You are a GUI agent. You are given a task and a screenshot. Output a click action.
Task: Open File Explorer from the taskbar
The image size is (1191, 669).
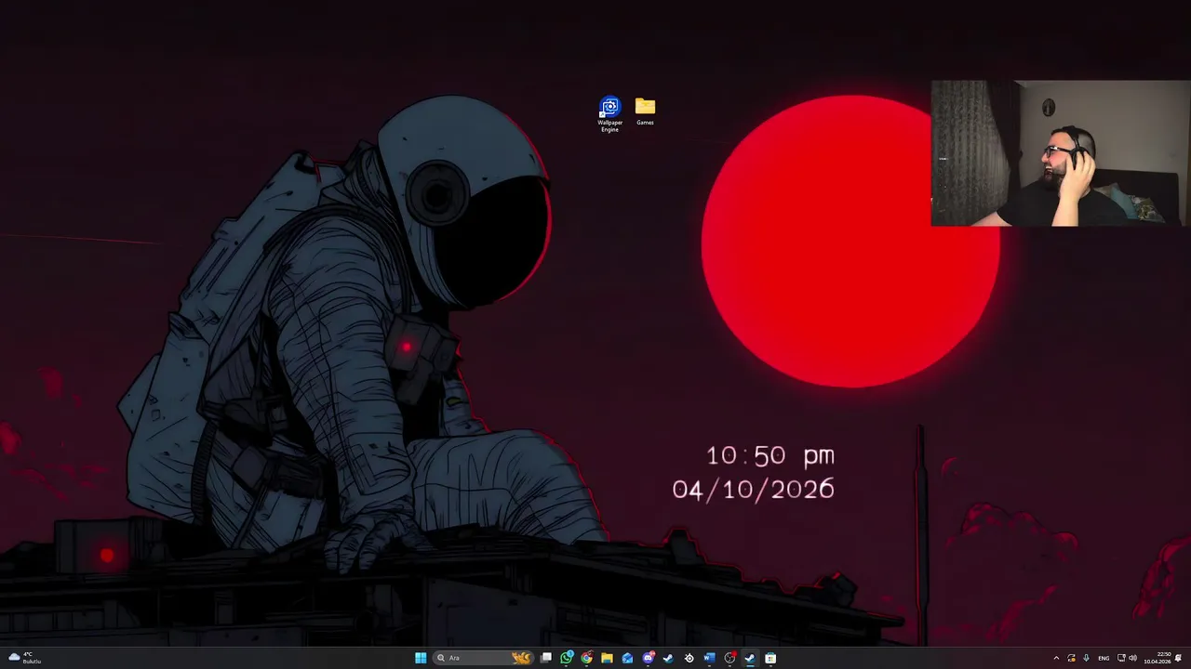607,658
